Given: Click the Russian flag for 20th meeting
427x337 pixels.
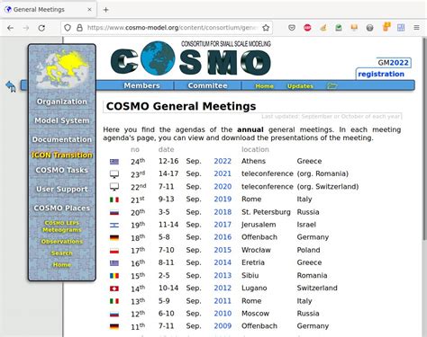Looking at the screenshot, I should pyautogui.click(x=114, y=212).
